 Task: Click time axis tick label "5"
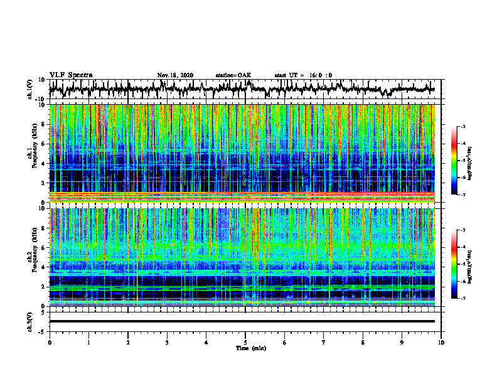tap(245, 343)
